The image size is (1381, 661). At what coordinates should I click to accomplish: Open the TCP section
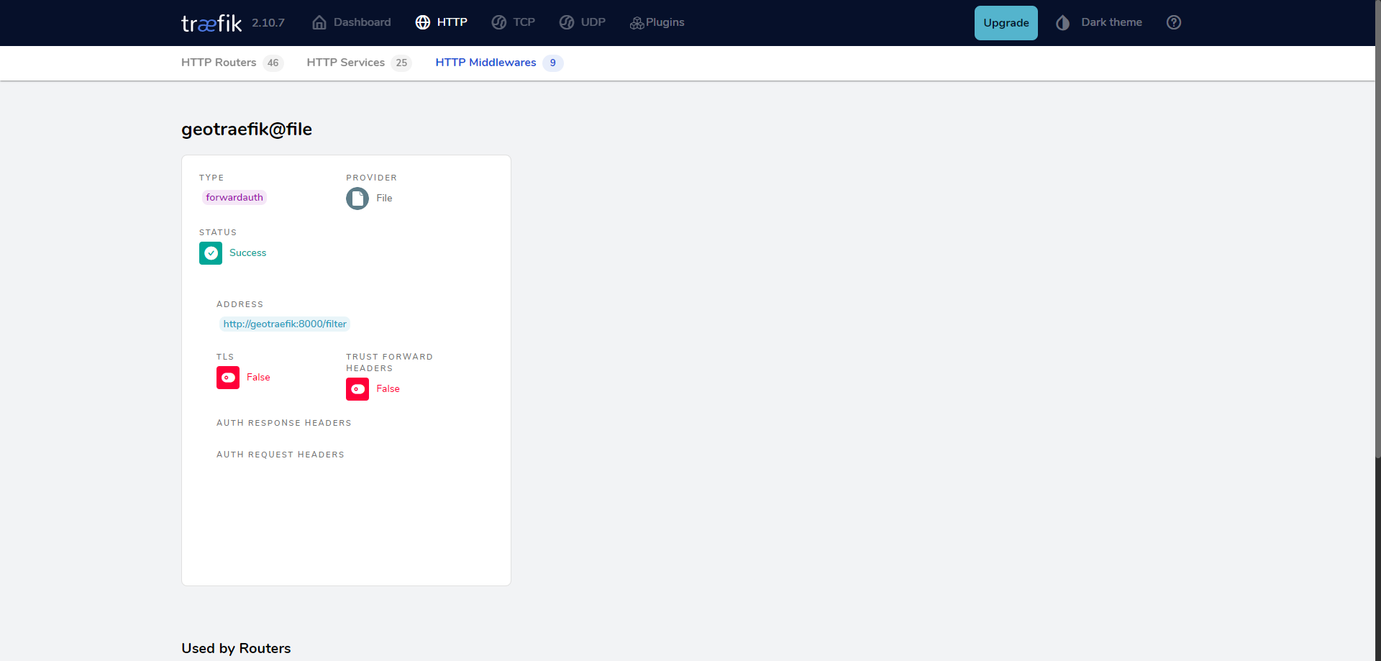(x=514, y=22)
